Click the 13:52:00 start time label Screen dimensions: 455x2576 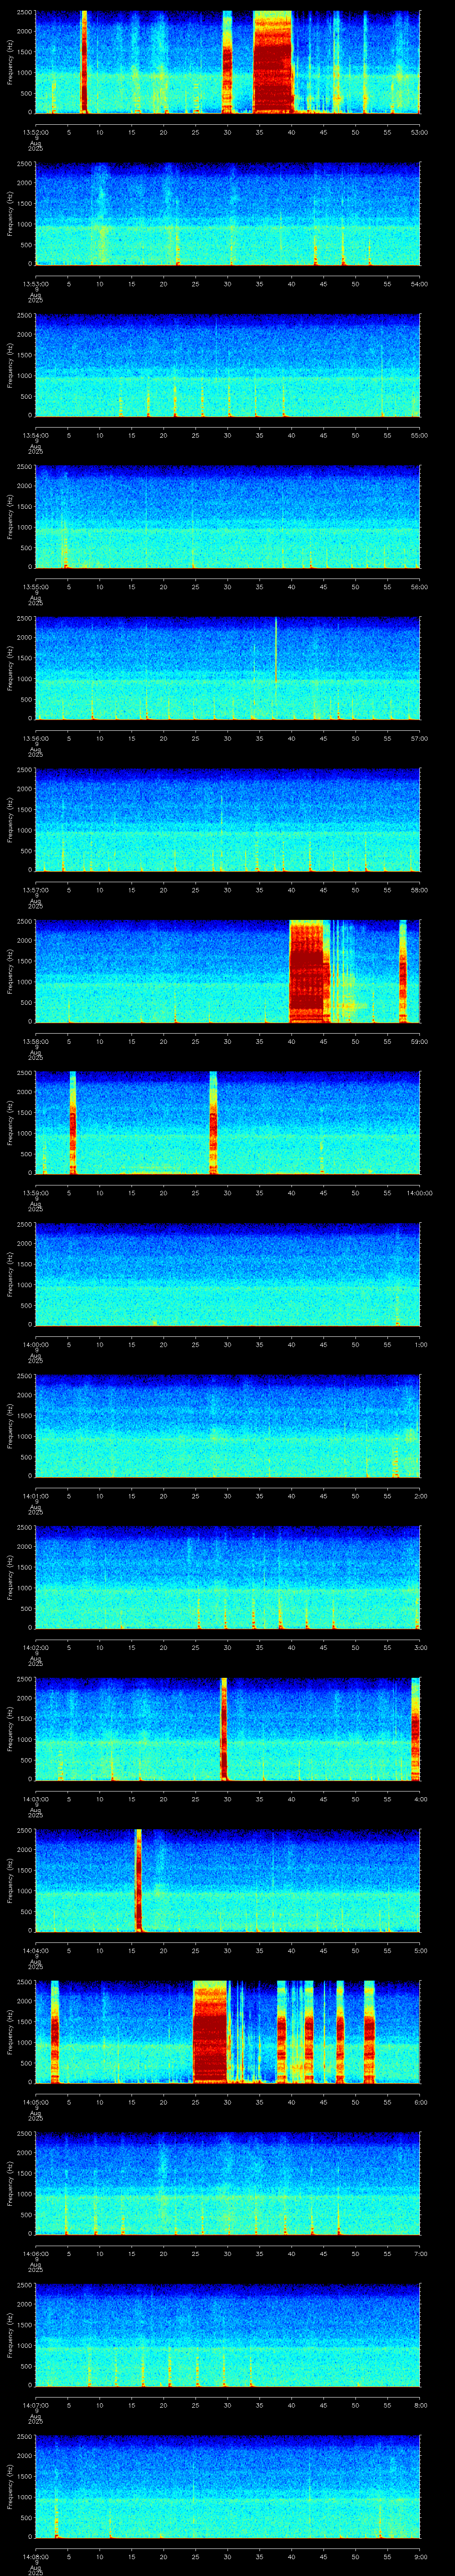pyautogui.click(x=35, y=132)
